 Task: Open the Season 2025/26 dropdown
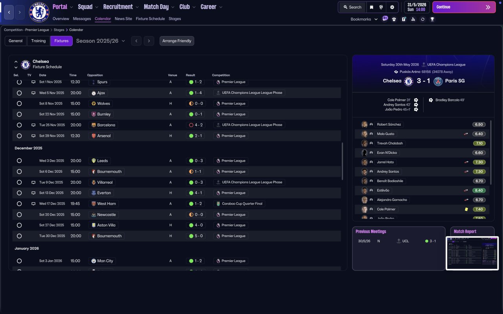(101, 41)
